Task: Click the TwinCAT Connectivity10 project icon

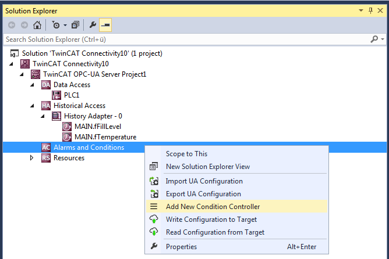Action: [25, 64]
